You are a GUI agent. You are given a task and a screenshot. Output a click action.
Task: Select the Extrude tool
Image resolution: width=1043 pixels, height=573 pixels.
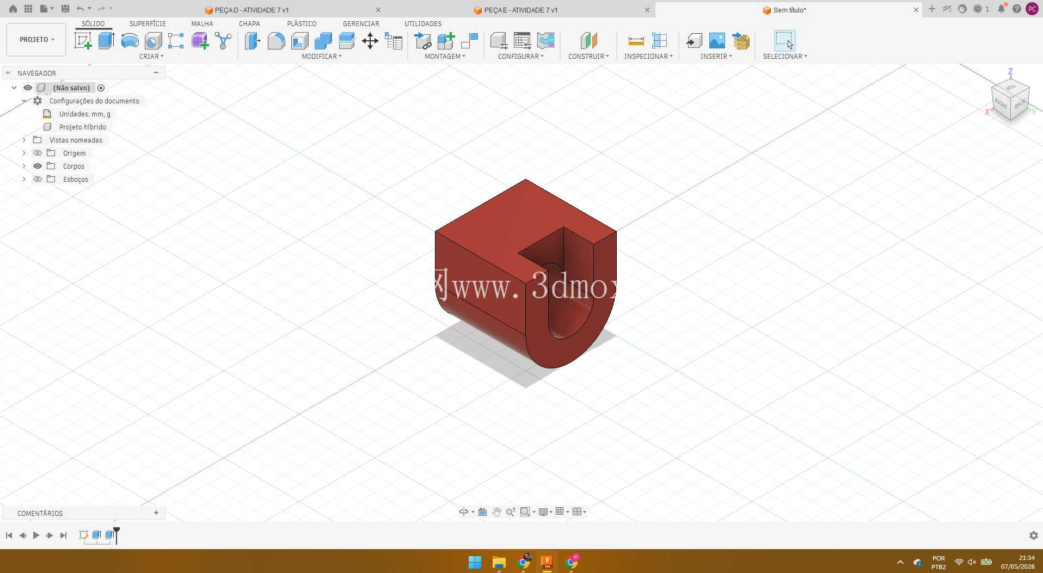[x=106, y=41]
